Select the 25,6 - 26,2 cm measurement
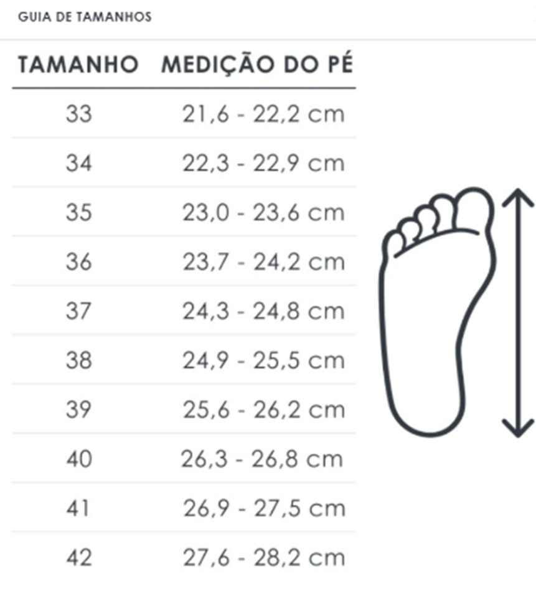The height and width of the screenshot is (590, 536). 264,410
